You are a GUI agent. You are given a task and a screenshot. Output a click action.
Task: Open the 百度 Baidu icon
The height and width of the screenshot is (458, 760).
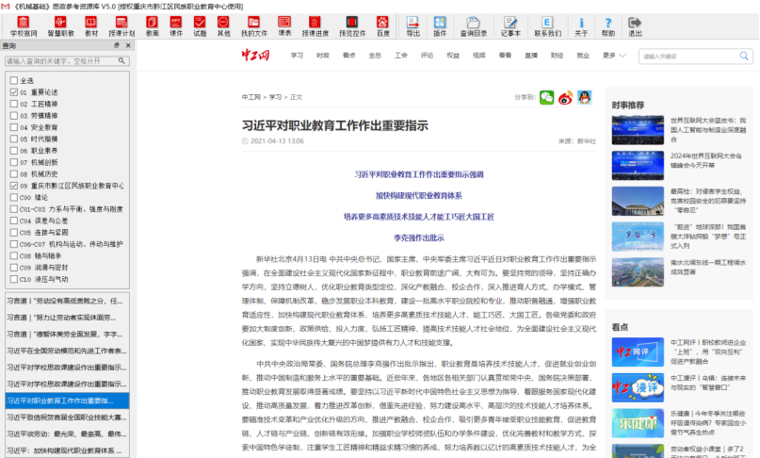383,26
